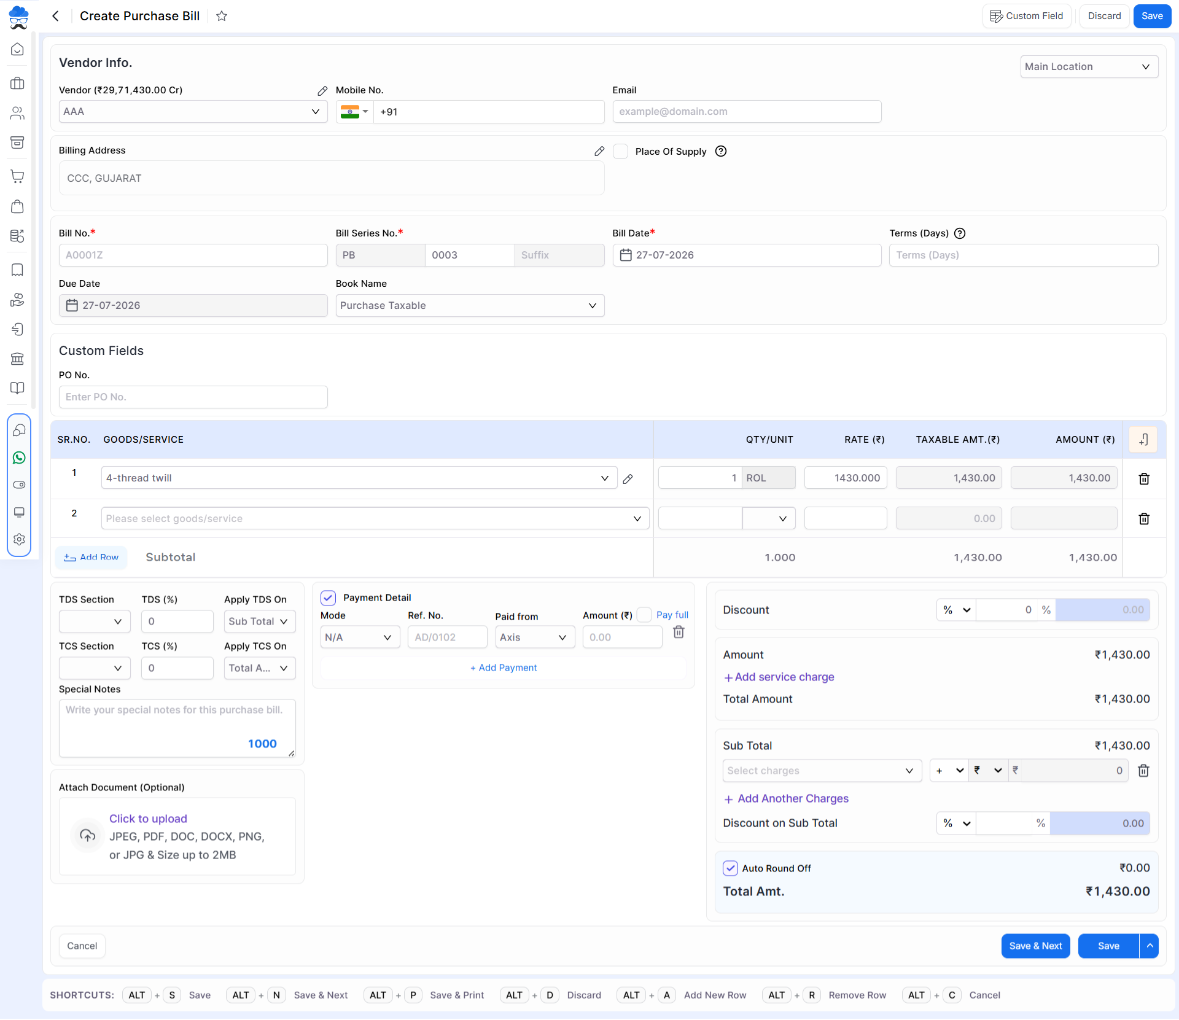This screenshot has height=1020, width=1179.
Task: Toggle Auto Round Off checkbox
Action: coord(730,868)
